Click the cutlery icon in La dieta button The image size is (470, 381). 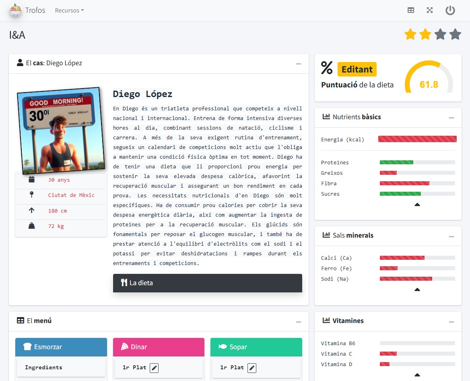tap(124, 282)
